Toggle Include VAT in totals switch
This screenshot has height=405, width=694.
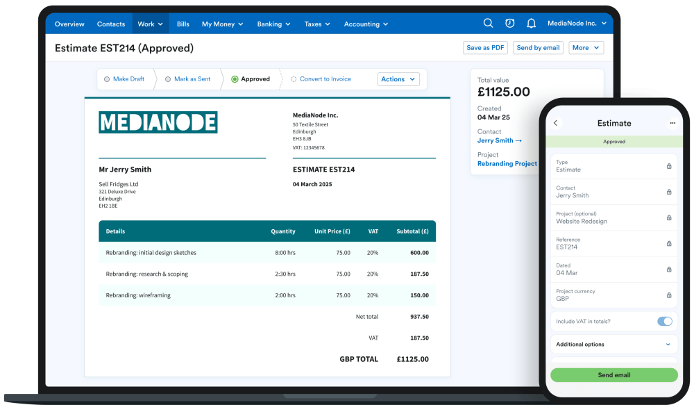tap(664, 321)
